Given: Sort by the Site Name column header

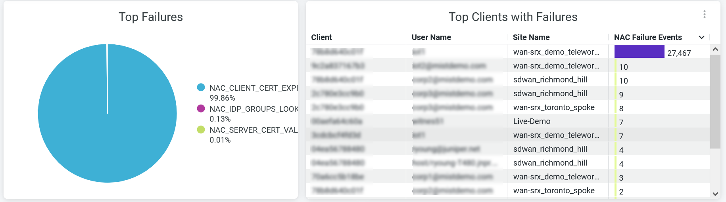Looking at the screenshot, I should pos(531,37).
